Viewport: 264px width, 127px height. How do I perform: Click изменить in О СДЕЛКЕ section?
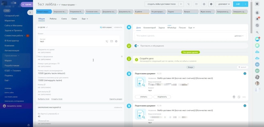coord(118,27)
